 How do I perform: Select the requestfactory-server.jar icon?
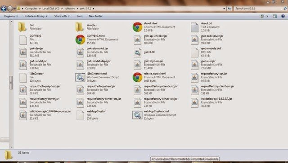(23, 103)
